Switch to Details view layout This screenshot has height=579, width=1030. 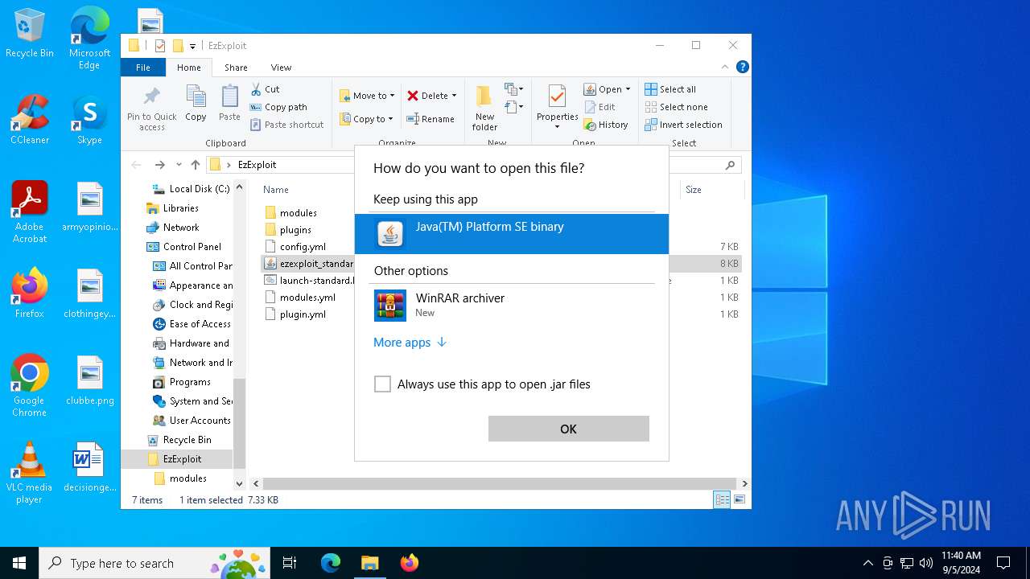(722, 500)
